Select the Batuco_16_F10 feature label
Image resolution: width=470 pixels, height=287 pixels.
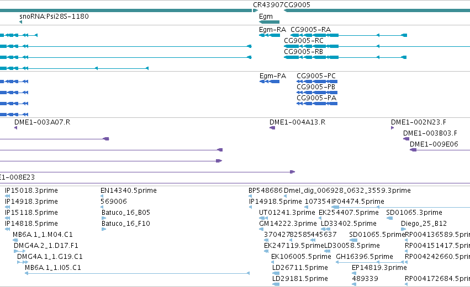(x=126, y=224)
